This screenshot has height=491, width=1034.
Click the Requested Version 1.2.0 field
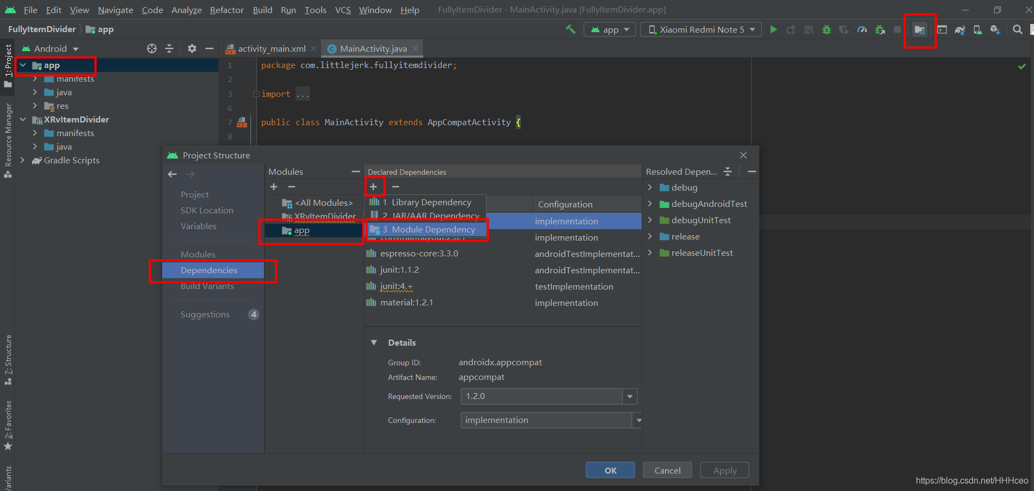point(541,396)
